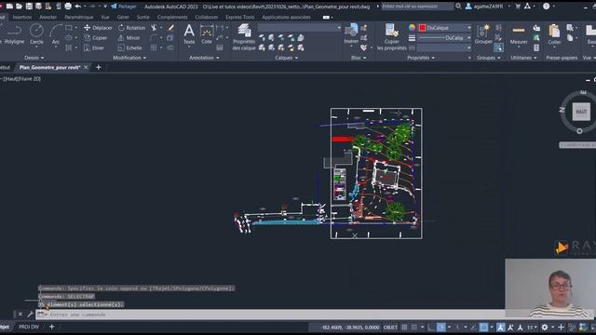Screen dimensions: 596x335
Task: Switch to Plan_Geometre_pour revit drawing tab
Action: click(x=49, y=67)
